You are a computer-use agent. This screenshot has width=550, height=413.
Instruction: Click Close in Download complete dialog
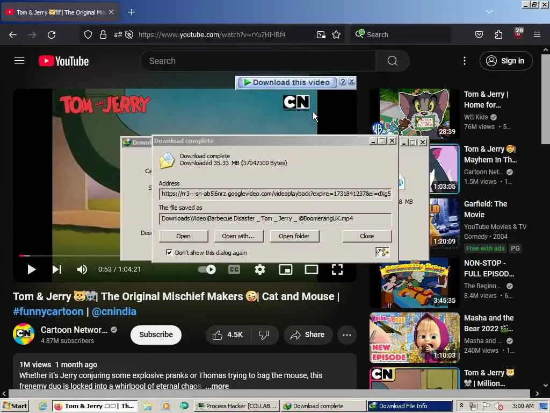coord(367,236)
